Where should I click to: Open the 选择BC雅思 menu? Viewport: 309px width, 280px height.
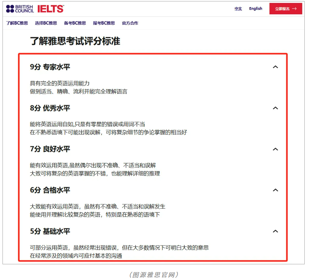46,23
